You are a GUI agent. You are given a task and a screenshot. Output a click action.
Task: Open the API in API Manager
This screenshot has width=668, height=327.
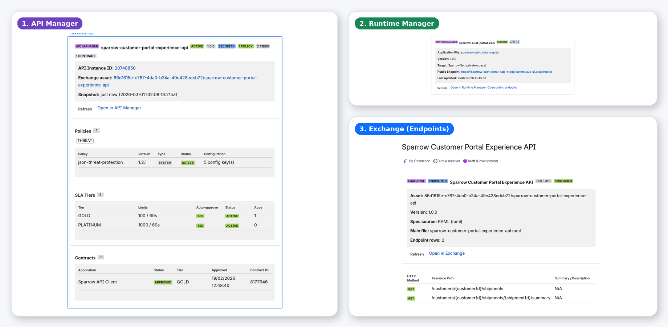tap(119, 108)
